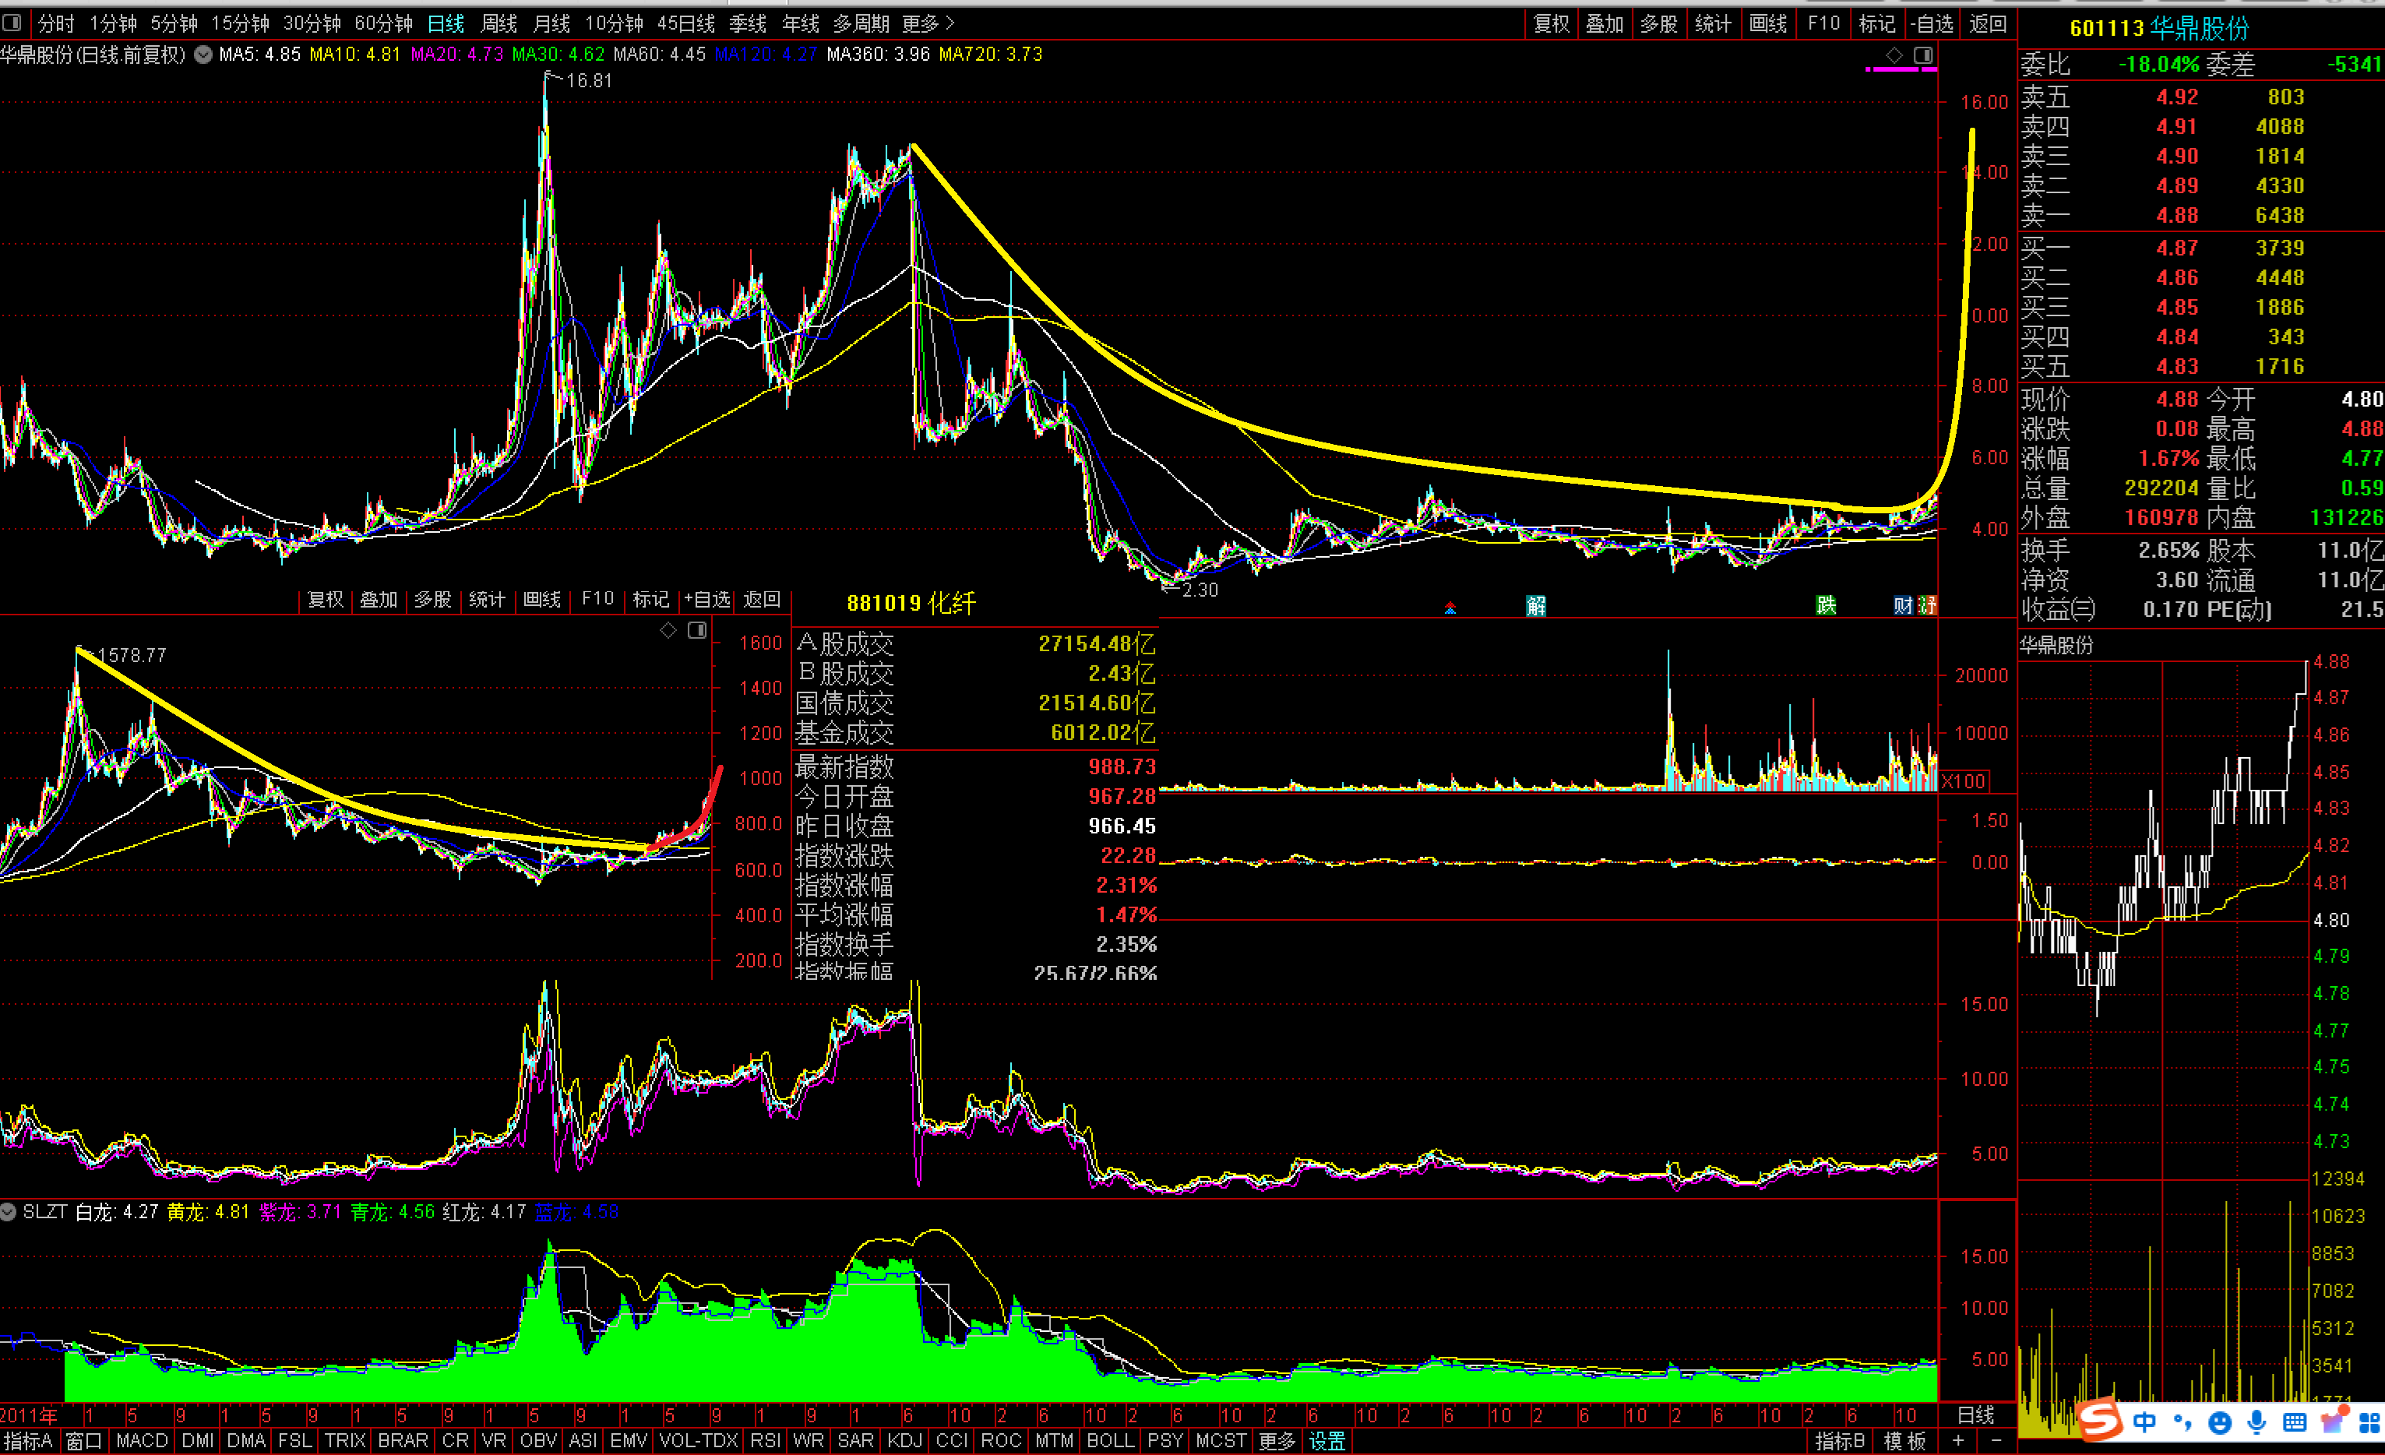Toggle Sogou 中 Chinese input mode

(x=2144, y=1422)
